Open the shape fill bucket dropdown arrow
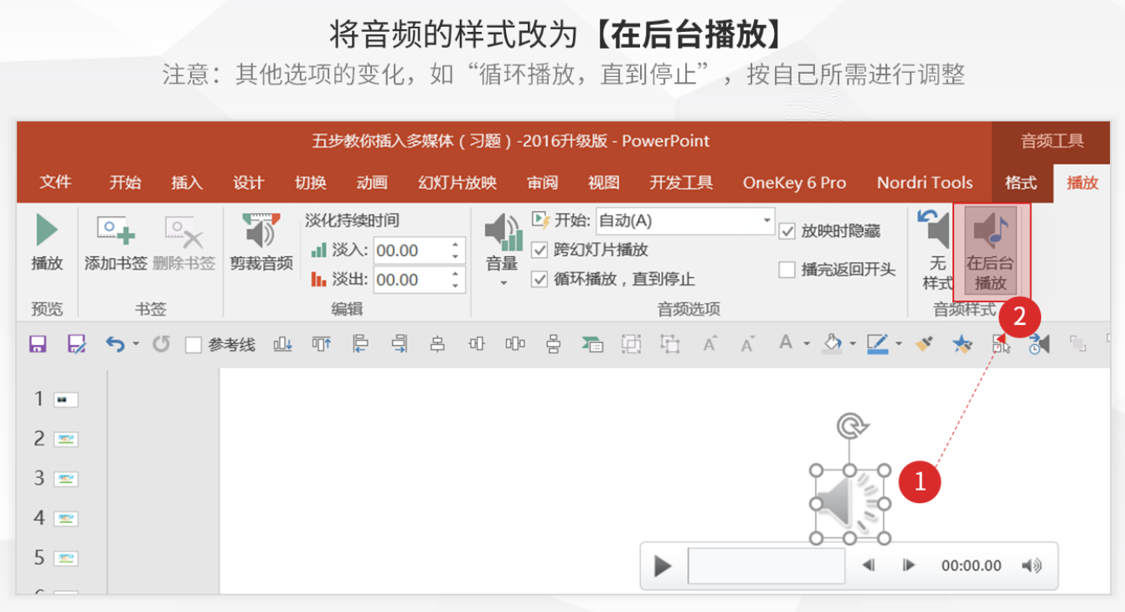Viewport: 1125px width, 612px height. coord(853,344)
